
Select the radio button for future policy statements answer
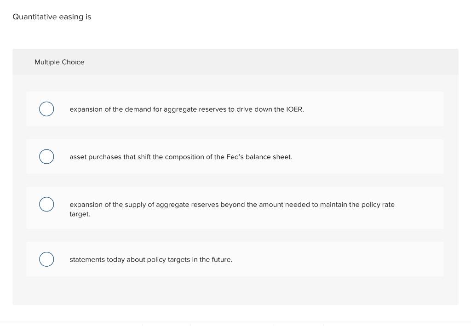click(x=46, y=259)
